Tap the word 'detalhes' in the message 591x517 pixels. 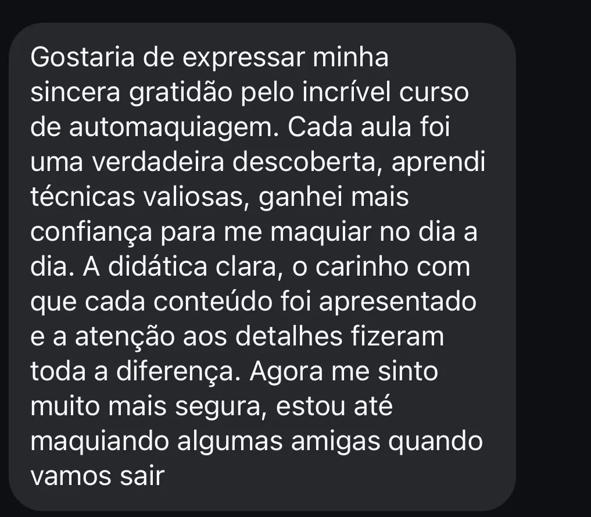coord(289,336)
